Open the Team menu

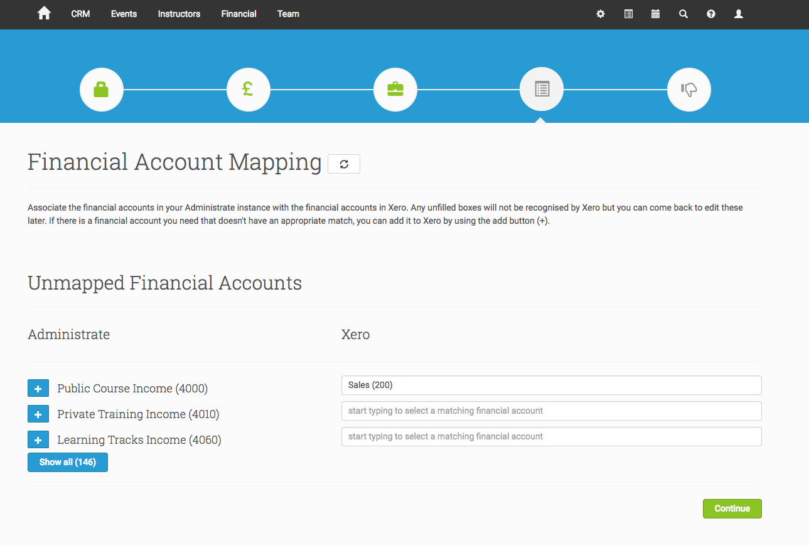288,14
